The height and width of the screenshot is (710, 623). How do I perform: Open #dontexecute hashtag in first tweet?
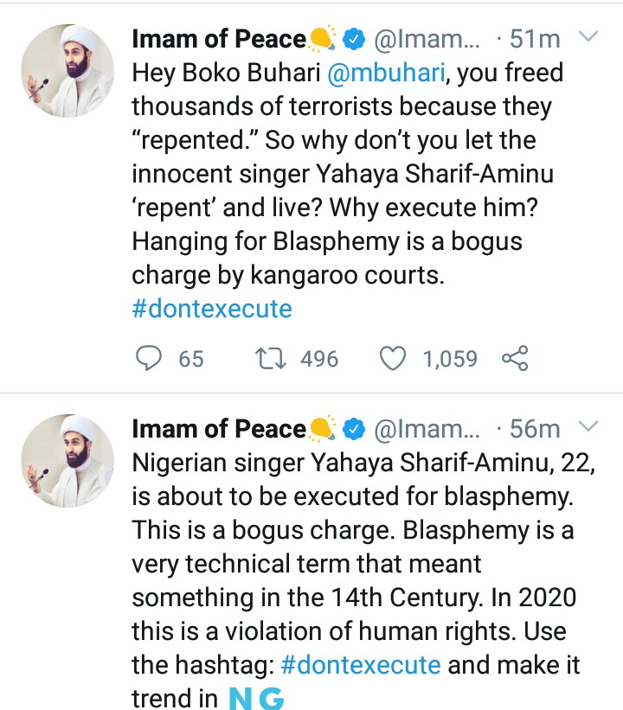coord(212,310)
